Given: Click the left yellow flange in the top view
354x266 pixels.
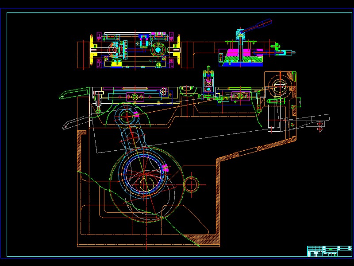Looking at the screenshot, I should pos(92,50).
